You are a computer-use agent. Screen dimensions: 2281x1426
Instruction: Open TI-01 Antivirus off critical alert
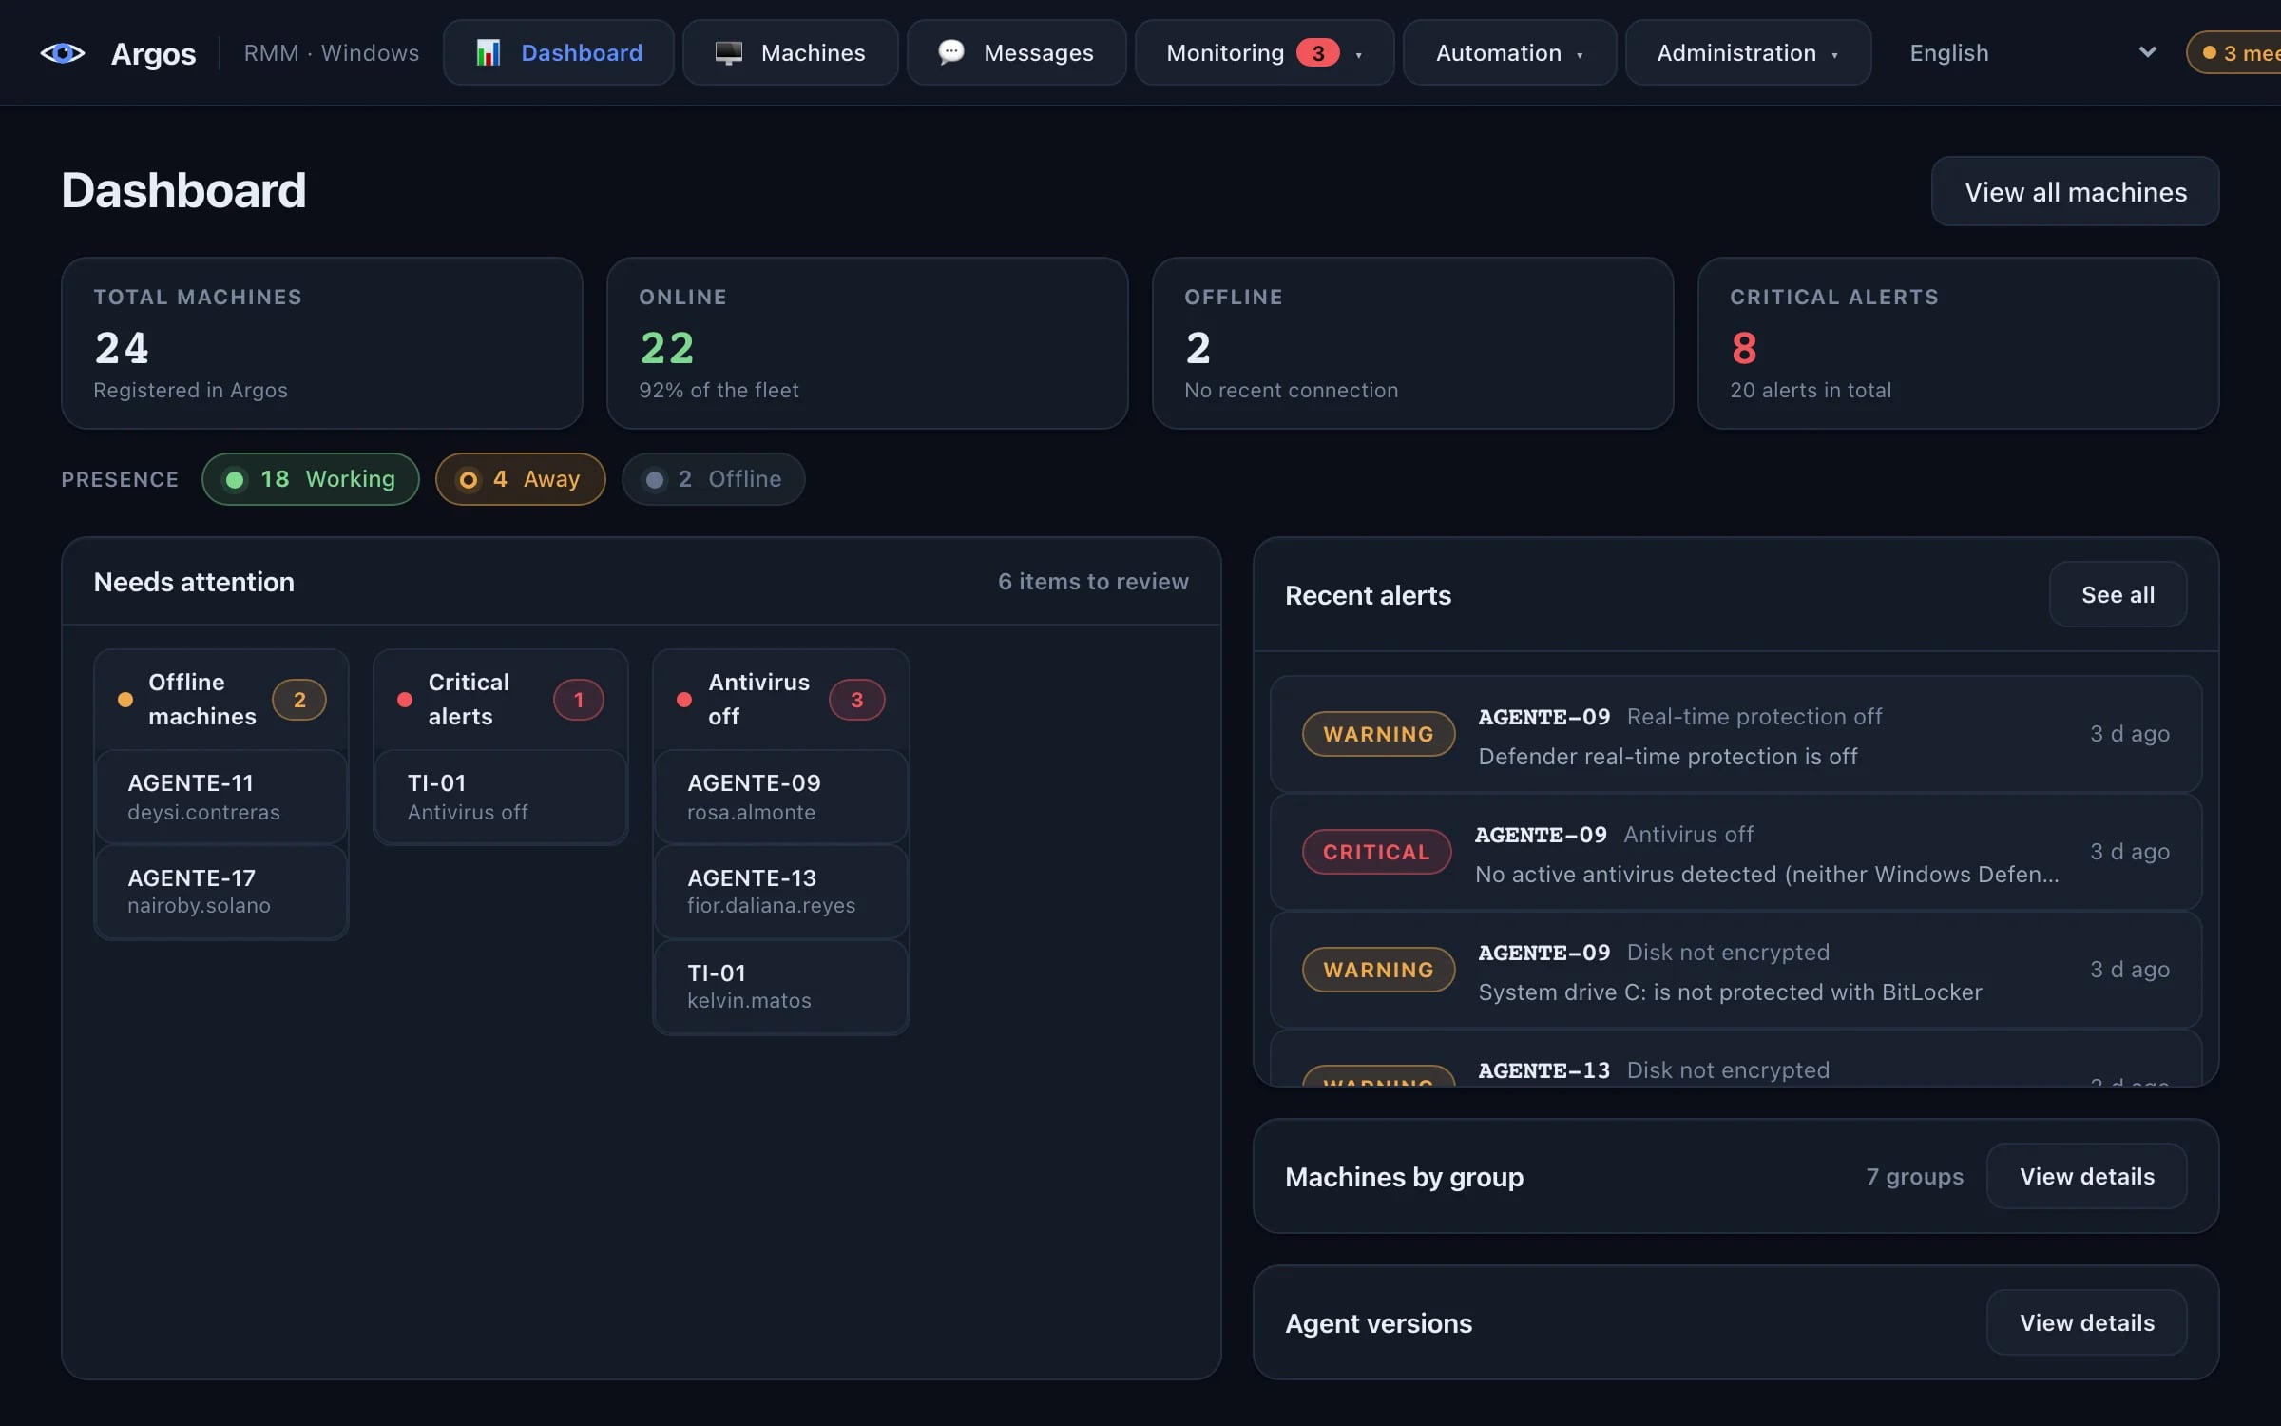[501, 797]
